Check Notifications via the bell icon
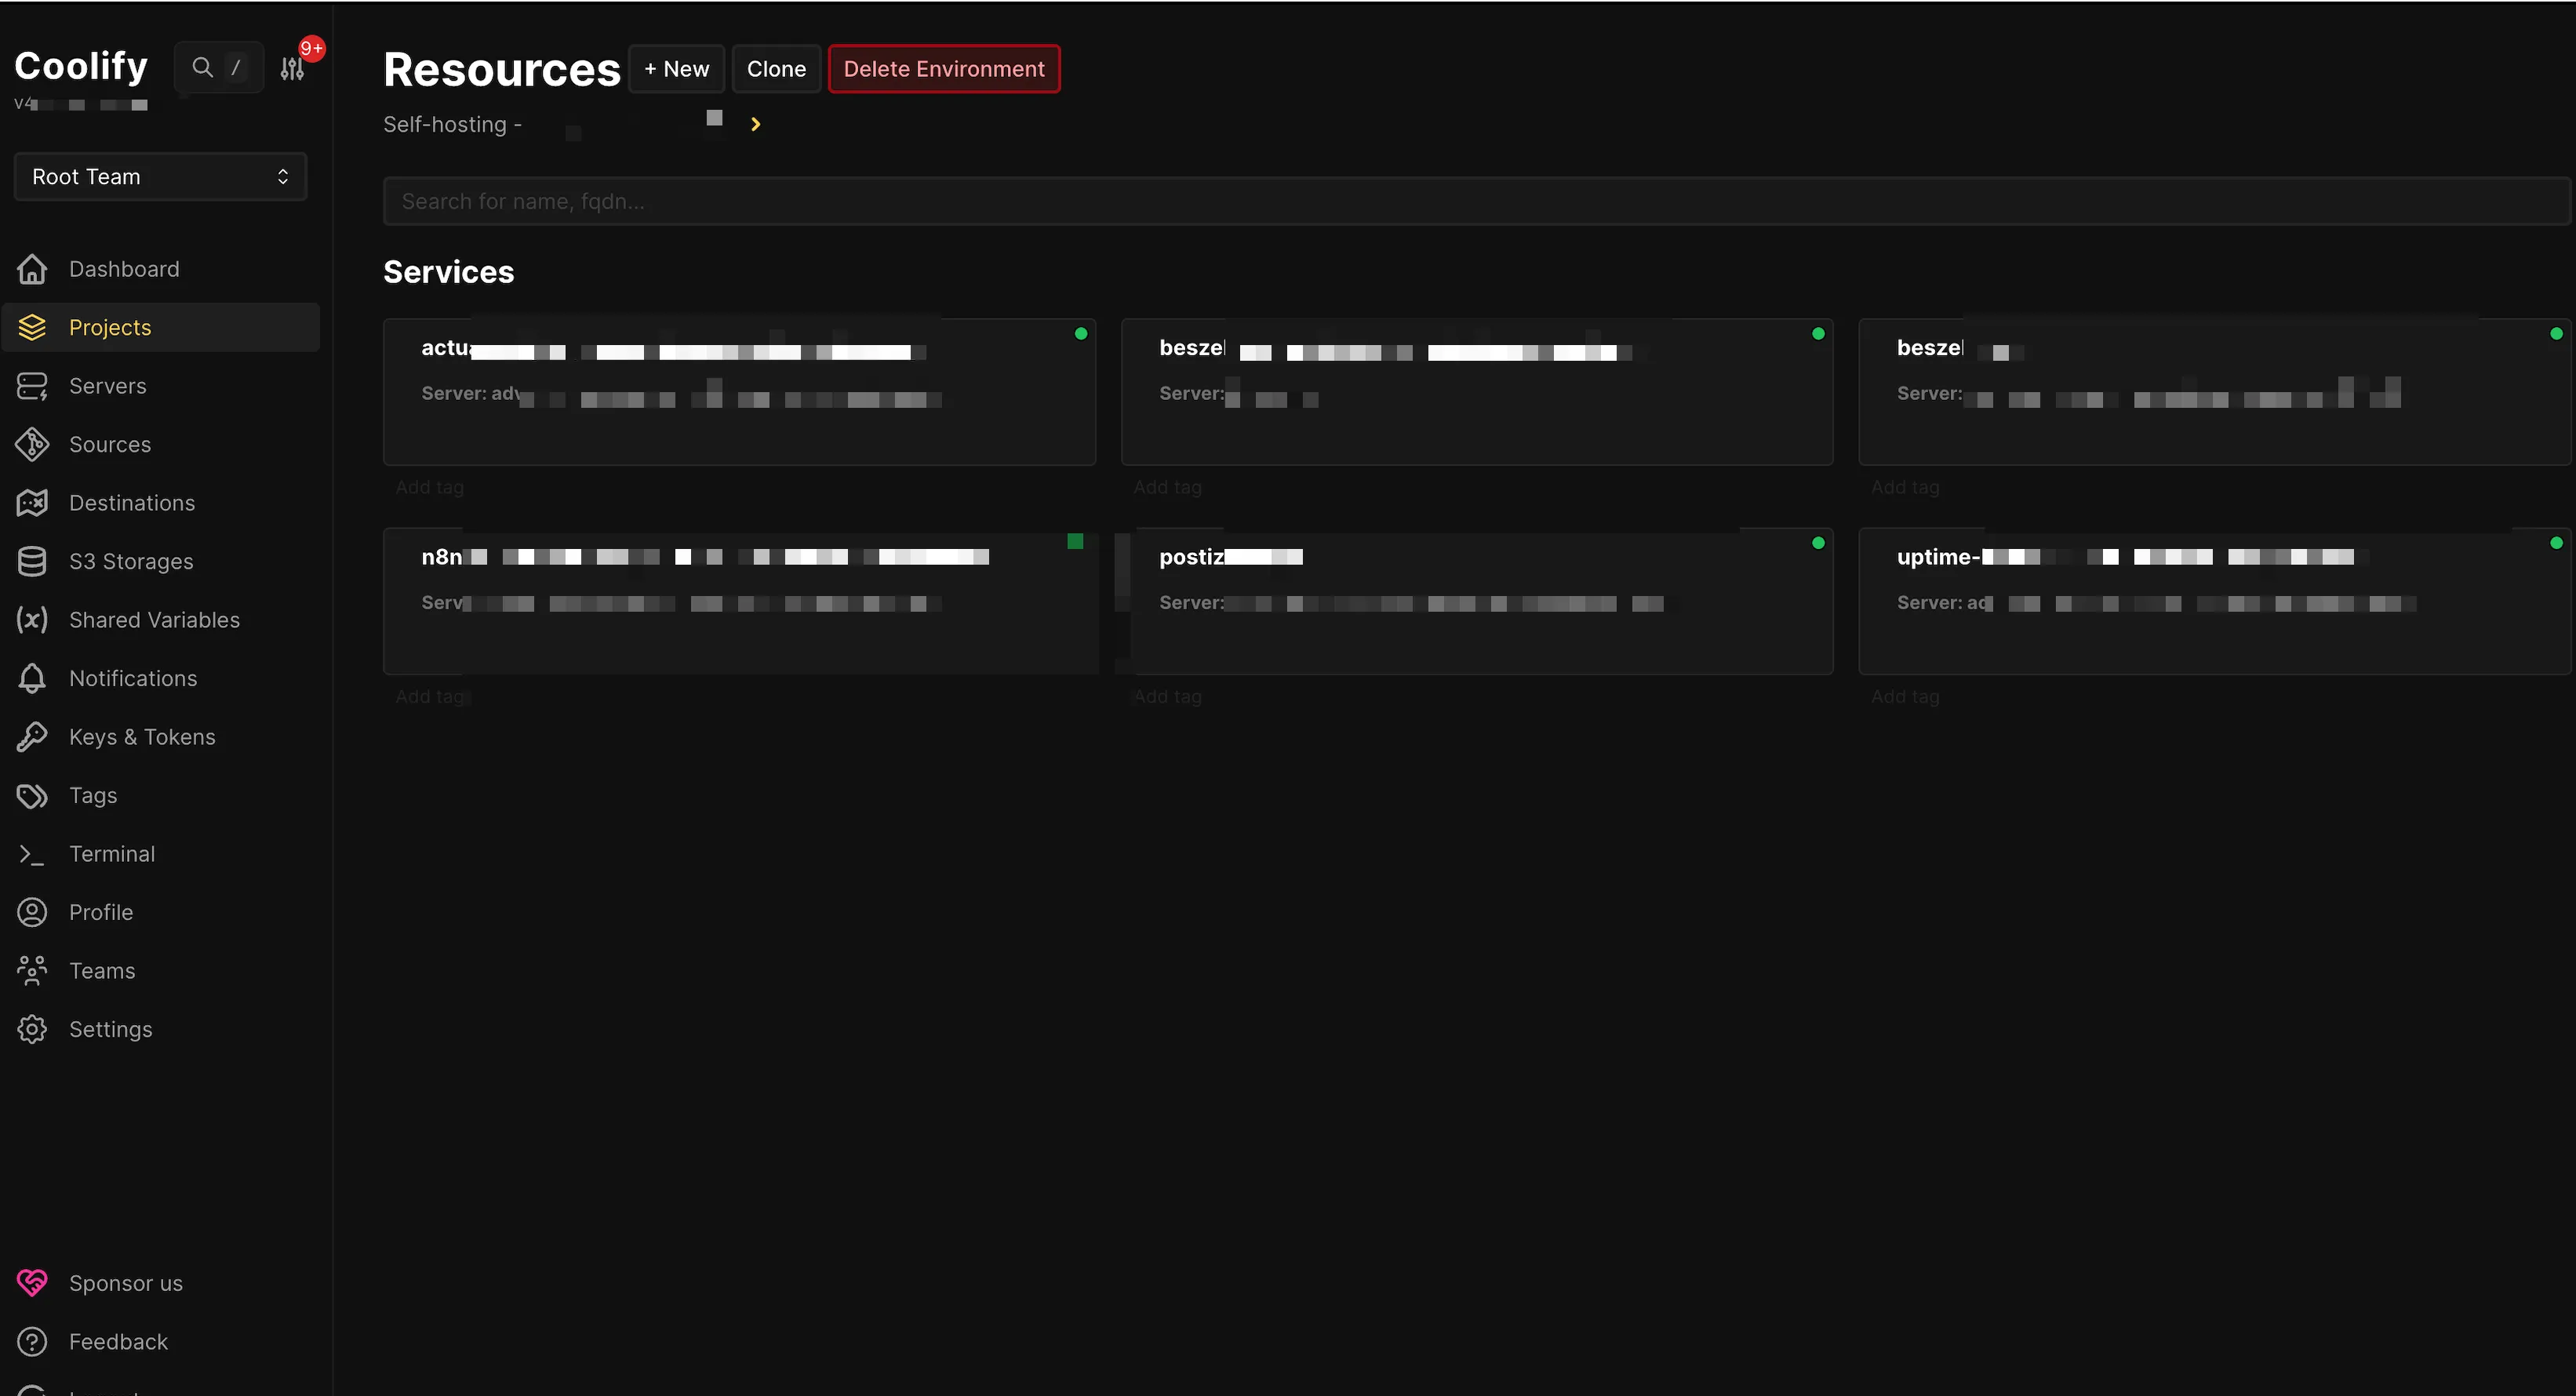 tap(31, 677)
